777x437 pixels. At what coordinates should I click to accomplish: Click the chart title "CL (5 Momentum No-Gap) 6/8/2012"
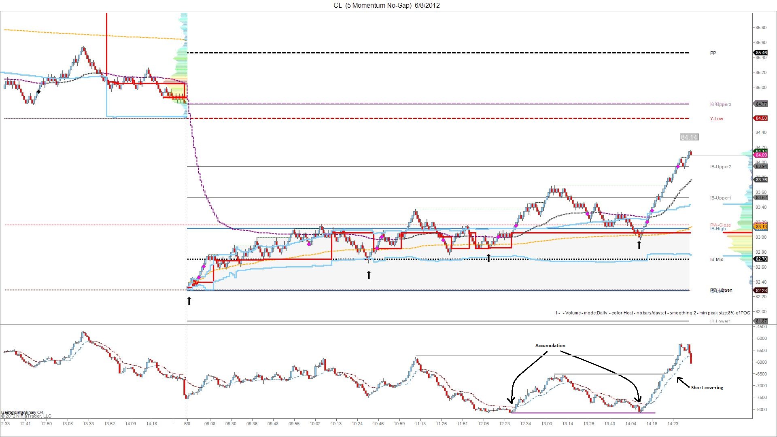(386, 5)
